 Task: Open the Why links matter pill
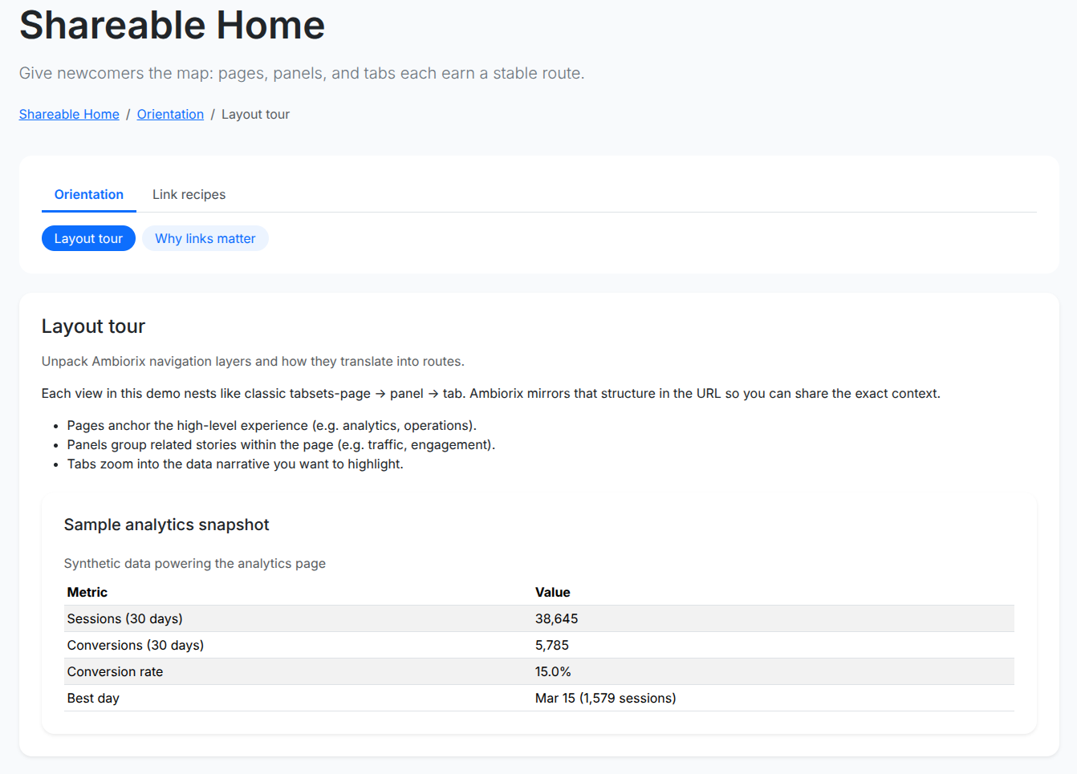coord(205,239)
